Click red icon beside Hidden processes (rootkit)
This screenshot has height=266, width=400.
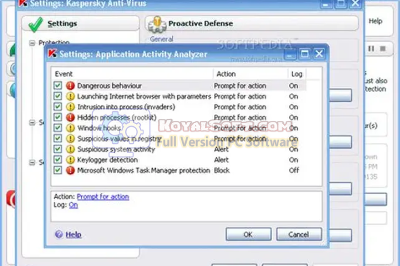70,117
